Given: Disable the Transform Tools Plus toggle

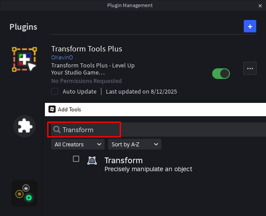Looking at the screenshot, I should [221, 74].
